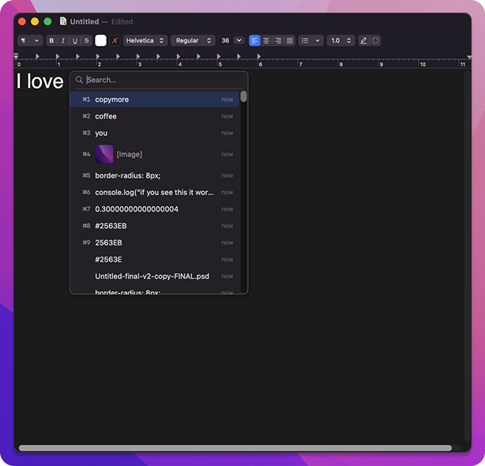
Task: Click the highlight pen icon
Action: (x=363, y=40)
